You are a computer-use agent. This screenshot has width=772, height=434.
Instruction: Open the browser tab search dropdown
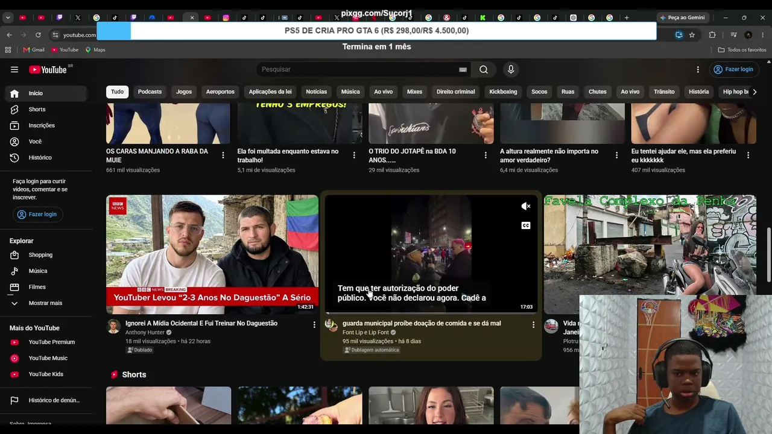tap(8, 17)
